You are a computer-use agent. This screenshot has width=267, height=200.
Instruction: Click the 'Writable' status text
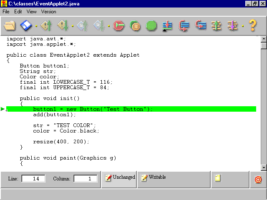point(157,177)
